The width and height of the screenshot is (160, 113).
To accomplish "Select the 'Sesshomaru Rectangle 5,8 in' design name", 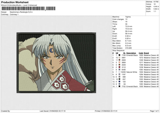I will (21, 12).
